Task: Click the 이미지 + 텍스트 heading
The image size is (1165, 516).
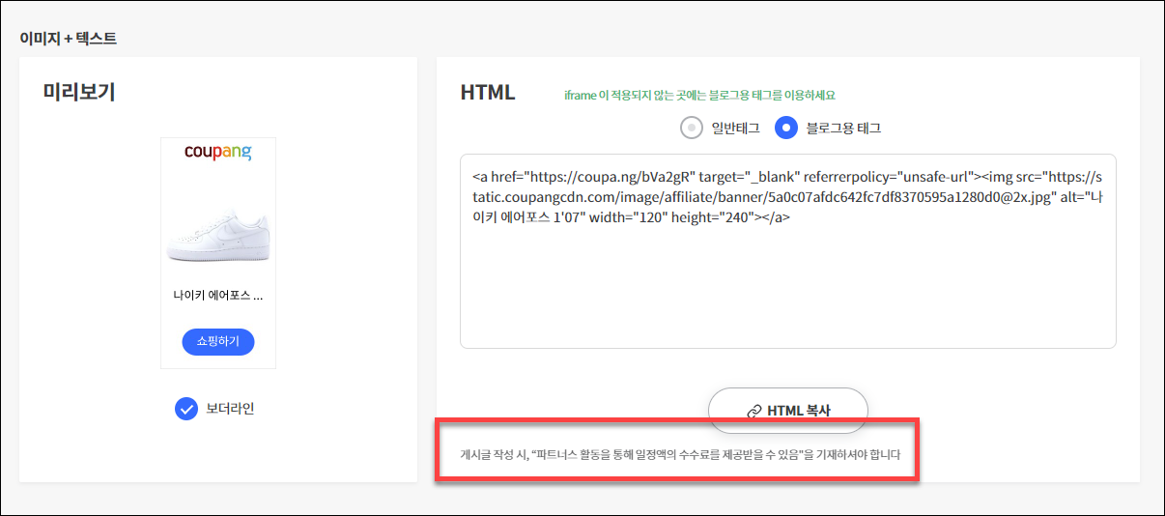Action: click(68, 39)
